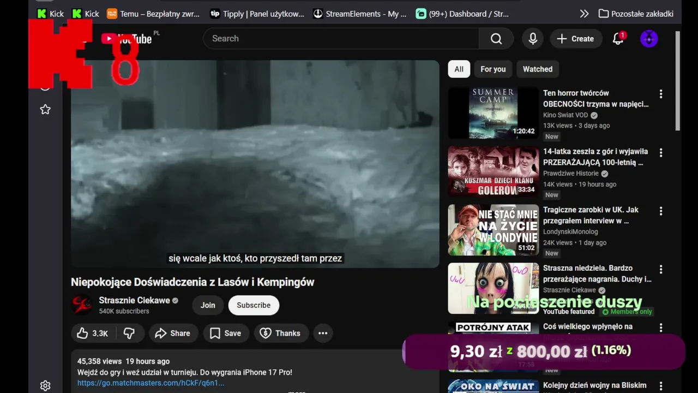Go to YouTube home via logo
This screenshot has height=393, width=698.
tap(127, 39)
